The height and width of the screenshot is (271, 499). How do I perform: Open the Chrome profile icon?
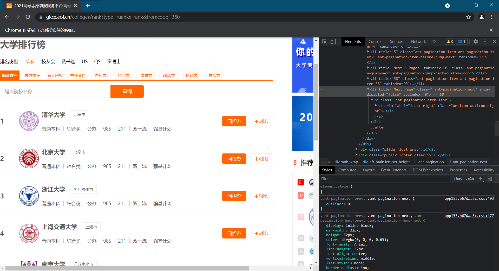click(481, 17)
